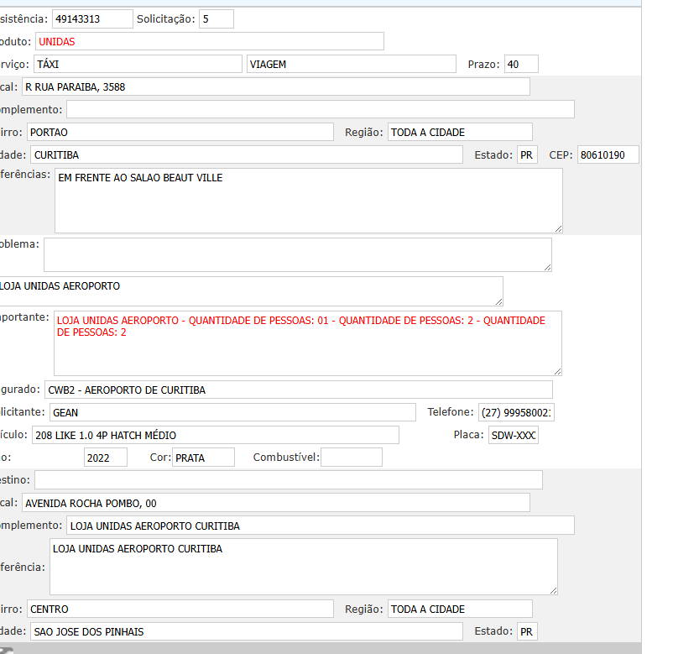The height and width of the screenshot is (654, 673).
Task: Click the destination Complemento LOJA UNIDAS AEROPORTO CURITIBA
Action: (x=321, y=526)
